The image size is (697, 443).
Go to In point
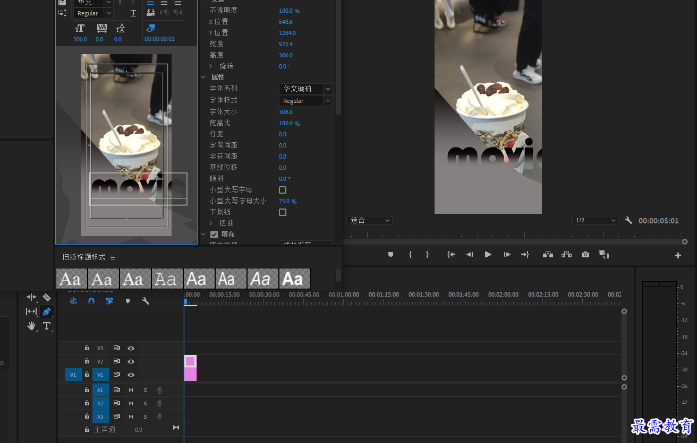[x=452, y=255]
